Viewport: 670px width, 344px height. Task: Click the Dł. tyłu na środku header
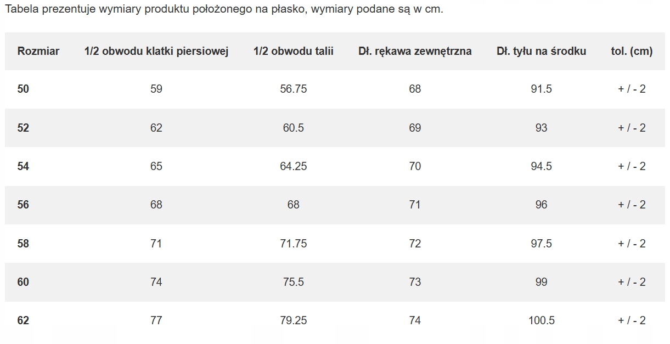(x=541, y=51)
